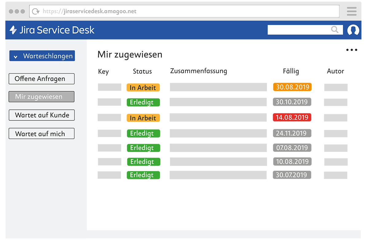Click the green Erledigt badge on the last row
This screenshot has width=369, height=240.
coord(143,175)
